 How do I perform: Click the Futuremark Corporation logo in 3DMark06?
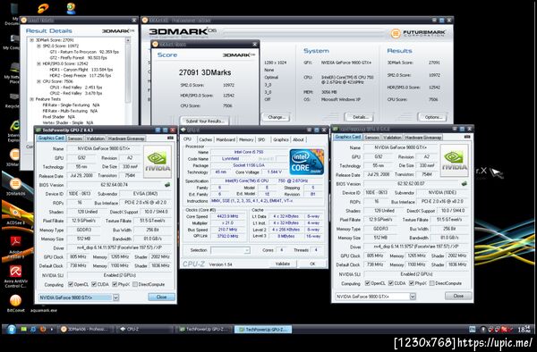[419, 33]
